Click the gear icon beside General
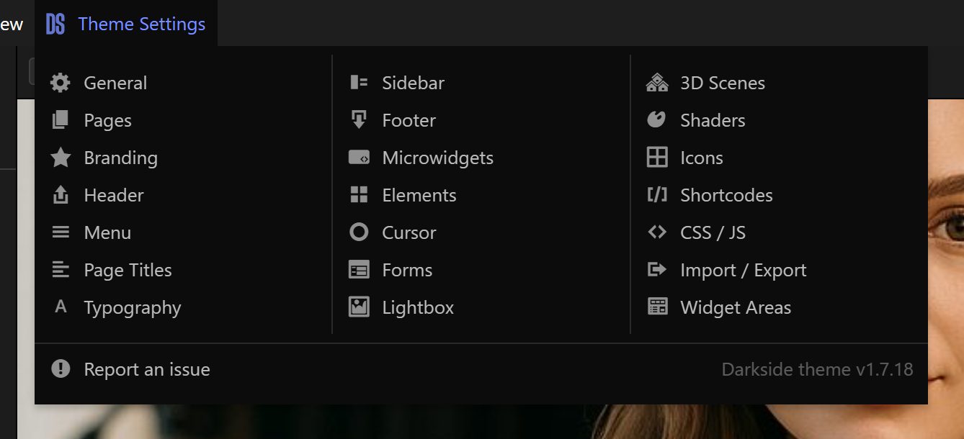Screen dimensions: 964x439 61,83
